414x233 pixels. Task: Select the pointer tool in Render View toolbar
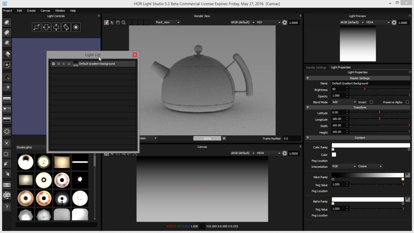[112, 22]
